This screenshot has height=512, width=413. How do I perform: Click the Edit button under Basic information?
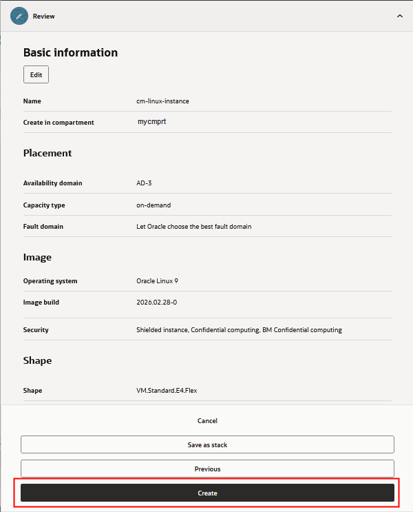pos(36,74)
